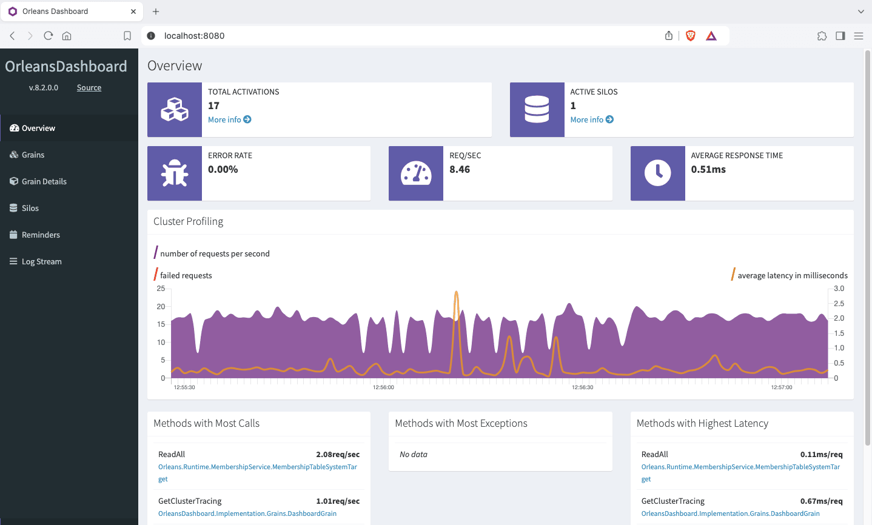Image resolution: width=872 pixels, height=525 pixels.
Task: Open the Log Stream page
Action: click(x=69, y=261)
